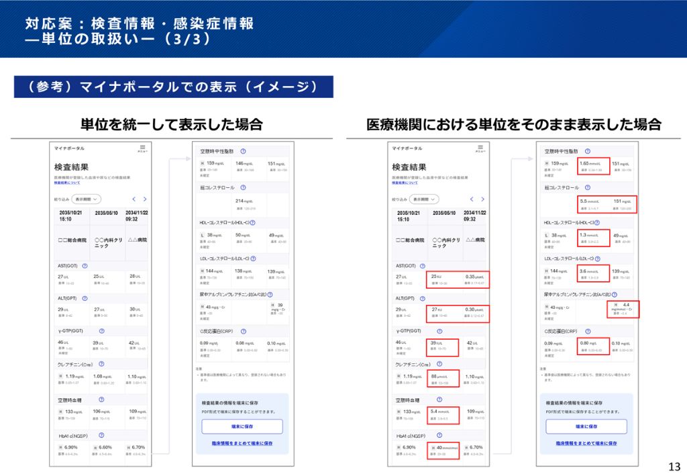
Task: Click the banner （参考）マイナポータルでの表示（イメージ）
Action: coord(174,87)
